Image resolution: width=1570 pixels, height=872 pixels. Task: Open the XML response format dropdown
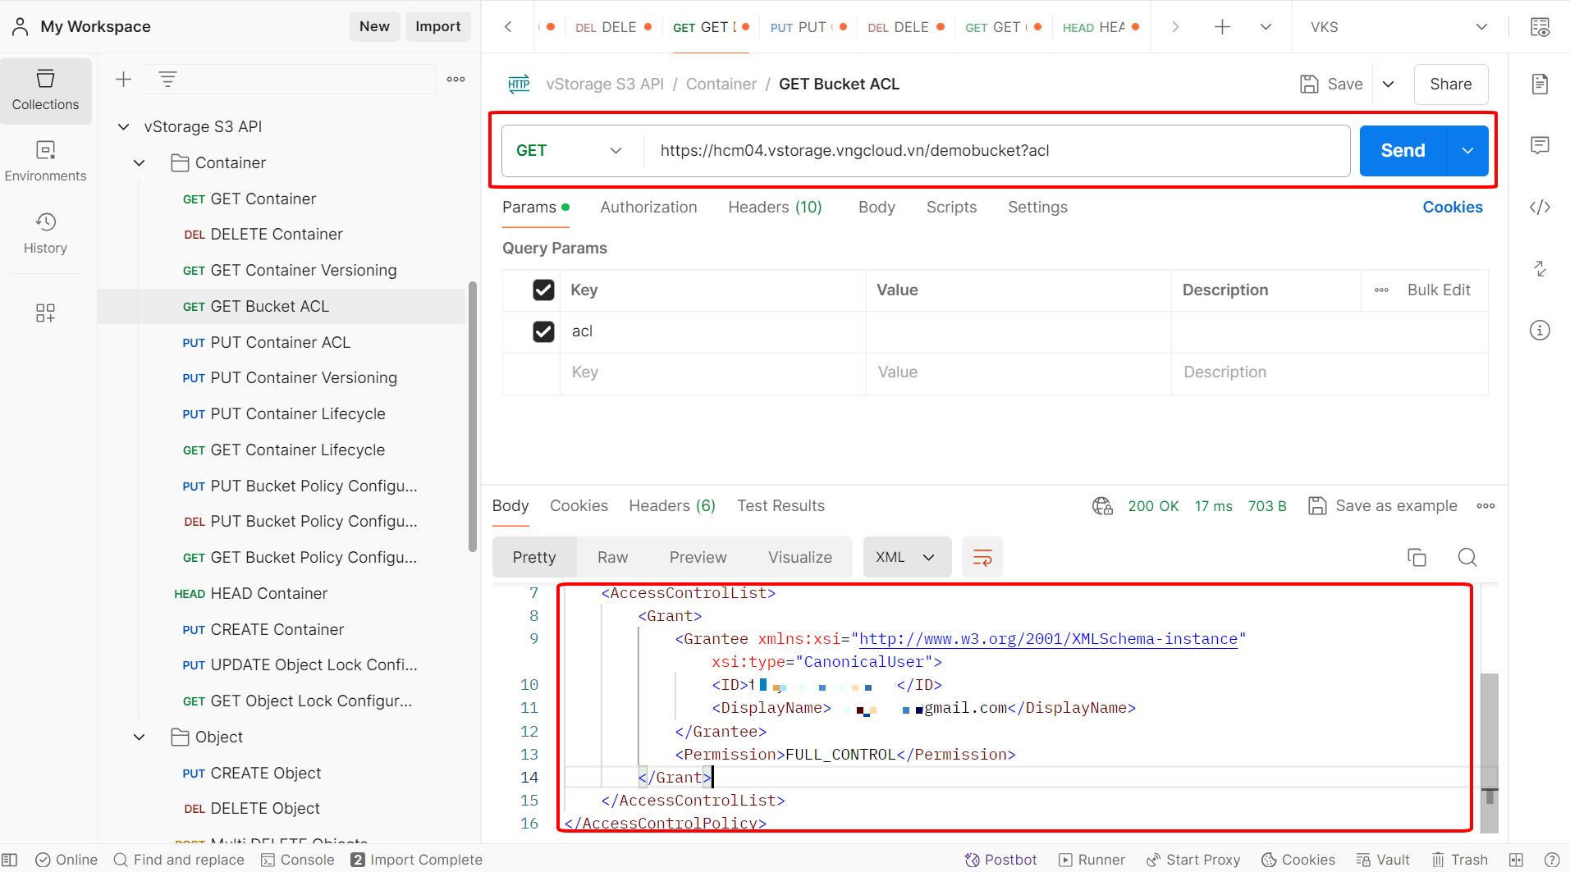pos(906,558)
